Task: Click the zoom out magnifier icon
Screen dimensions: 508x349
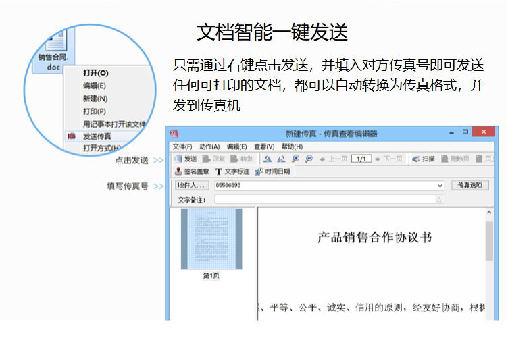Action: point(309,159)
